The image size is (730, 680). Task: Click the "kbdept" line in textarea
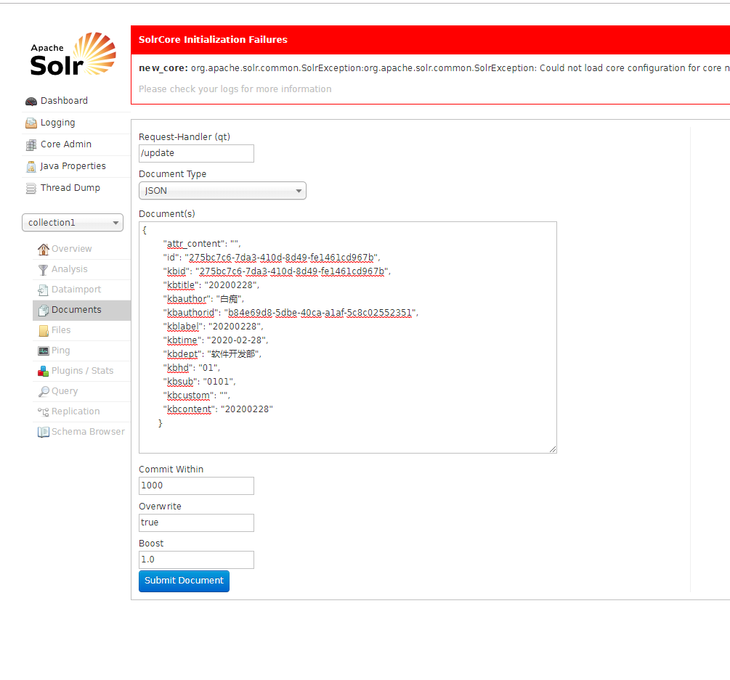212,354
